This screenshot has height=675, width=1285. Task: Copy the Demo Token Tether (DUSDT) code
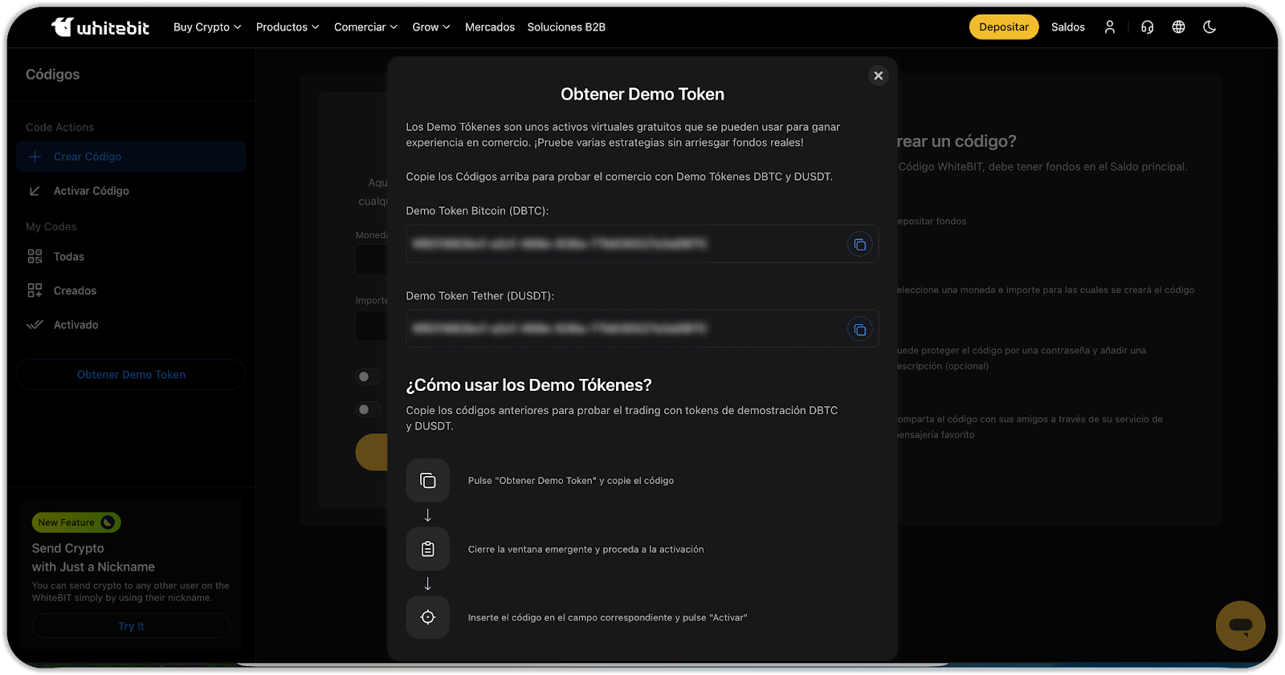859,330
